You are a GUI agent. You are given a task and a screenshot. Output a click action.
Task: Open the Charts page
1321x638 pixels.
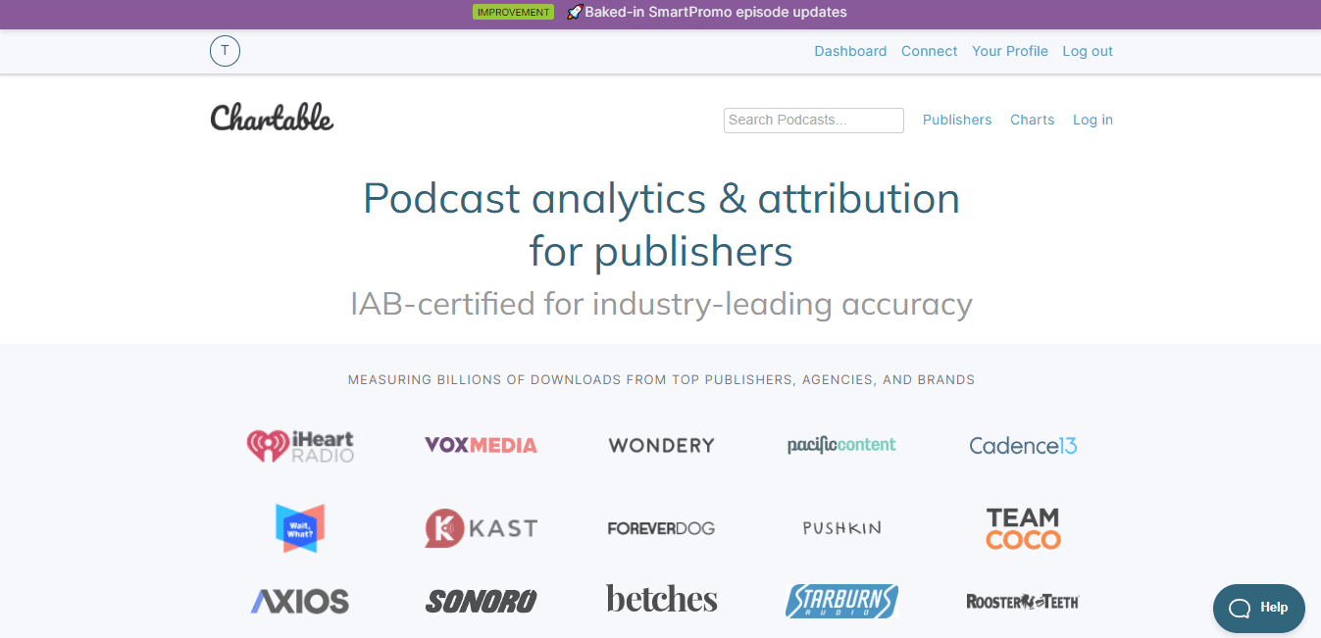pos(1033,120)
